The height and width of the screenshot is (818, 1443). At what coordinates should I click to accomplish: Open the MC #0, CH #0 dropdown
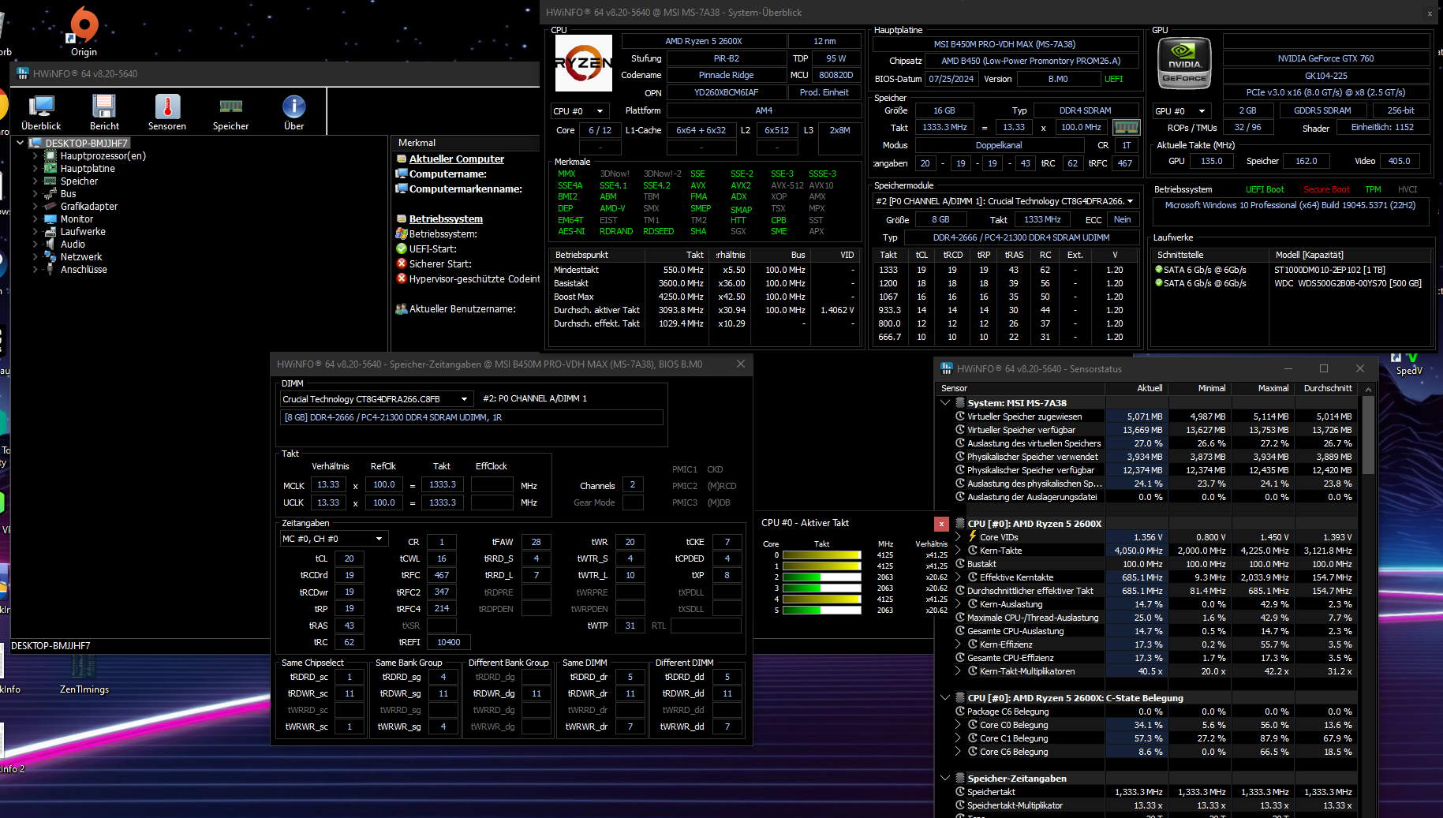tap(334, 539)
